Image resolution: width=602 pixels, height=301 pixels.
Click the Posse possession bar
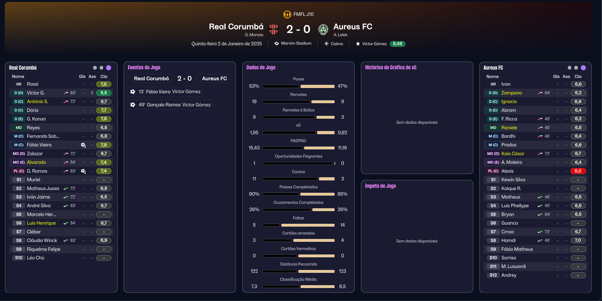(298, 86)
